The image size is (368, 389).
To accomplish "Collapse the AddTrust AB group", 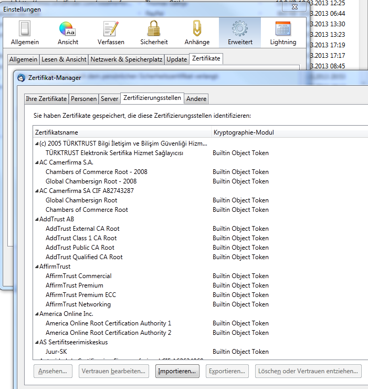I will 37,219.
